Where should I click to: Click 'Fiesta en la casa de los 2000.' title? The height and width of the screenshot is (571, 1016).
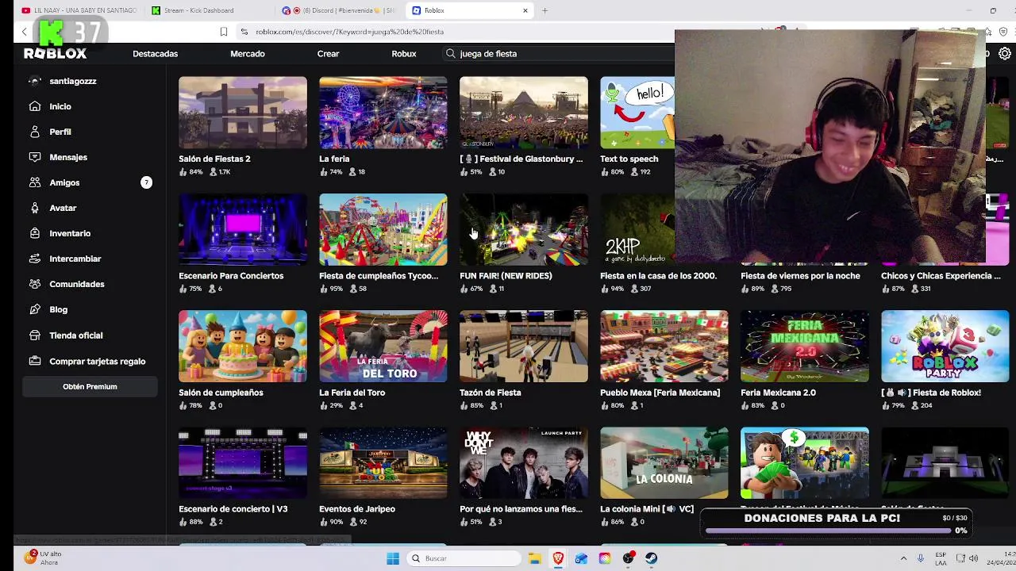pos(658,276)
